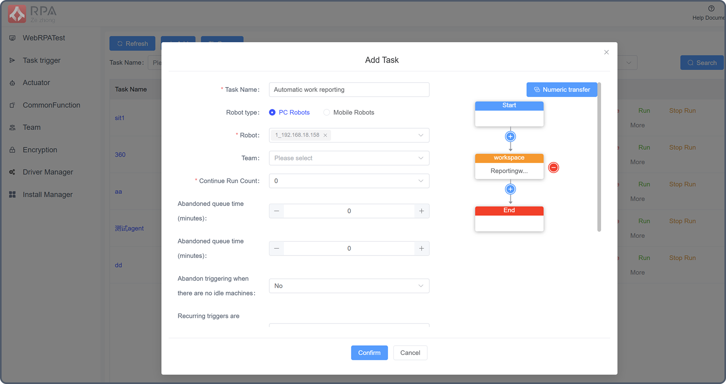Click the Actuator robot icon
This screenshot has height=384, width=726.
coord(12,83)
